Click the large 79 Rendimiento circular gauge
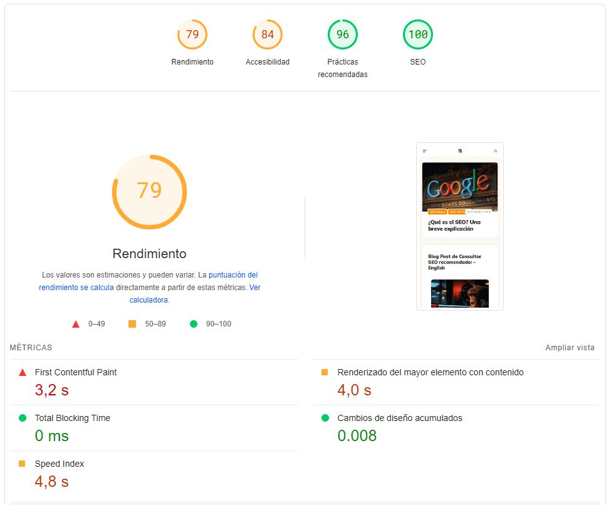Screen dimensions: 616x505 (149, 192)
